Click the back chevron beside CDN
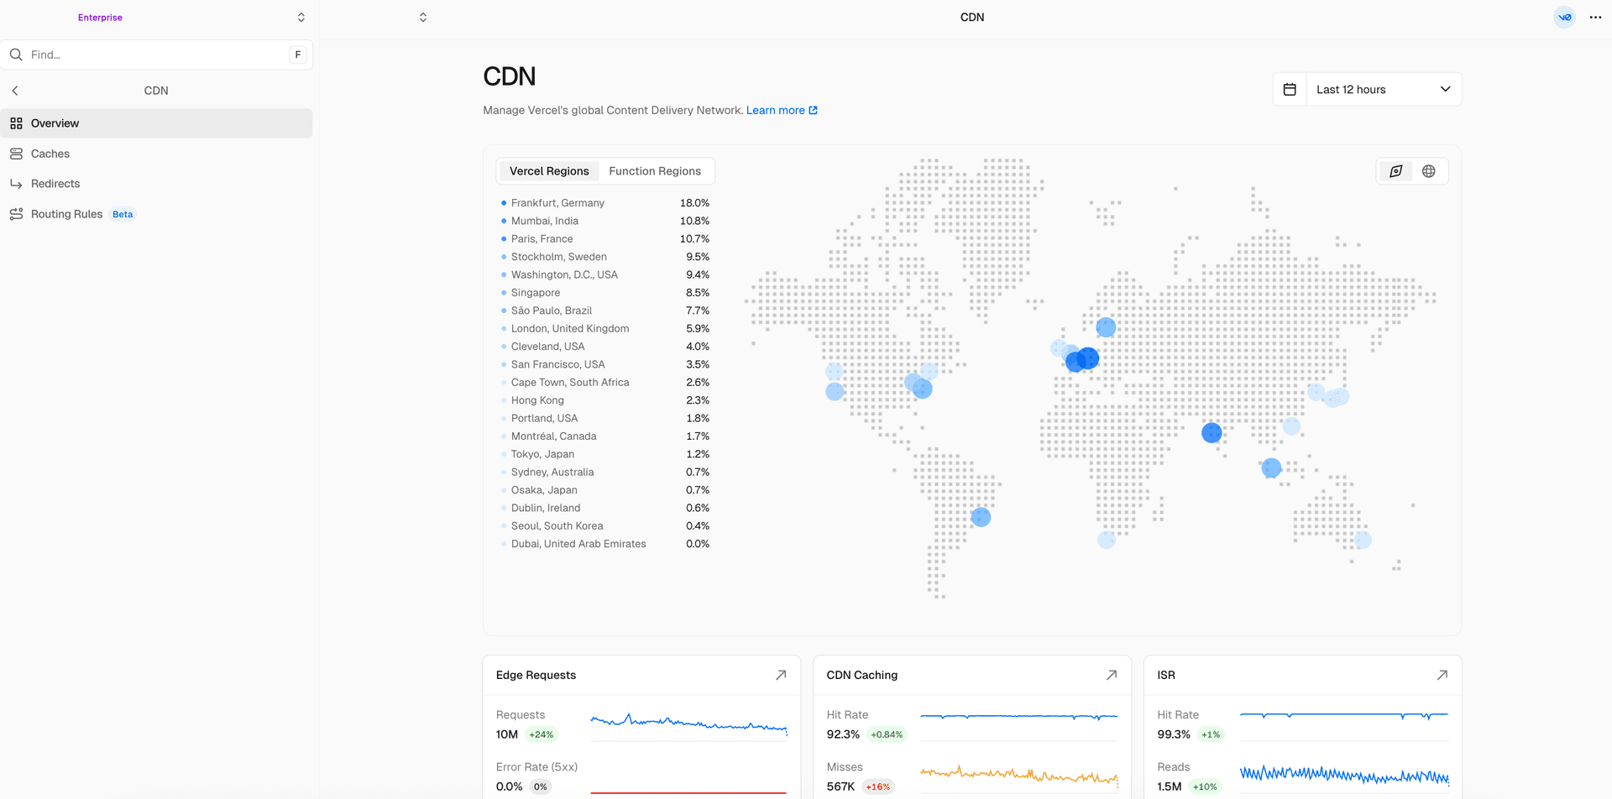 pos(15,91)
